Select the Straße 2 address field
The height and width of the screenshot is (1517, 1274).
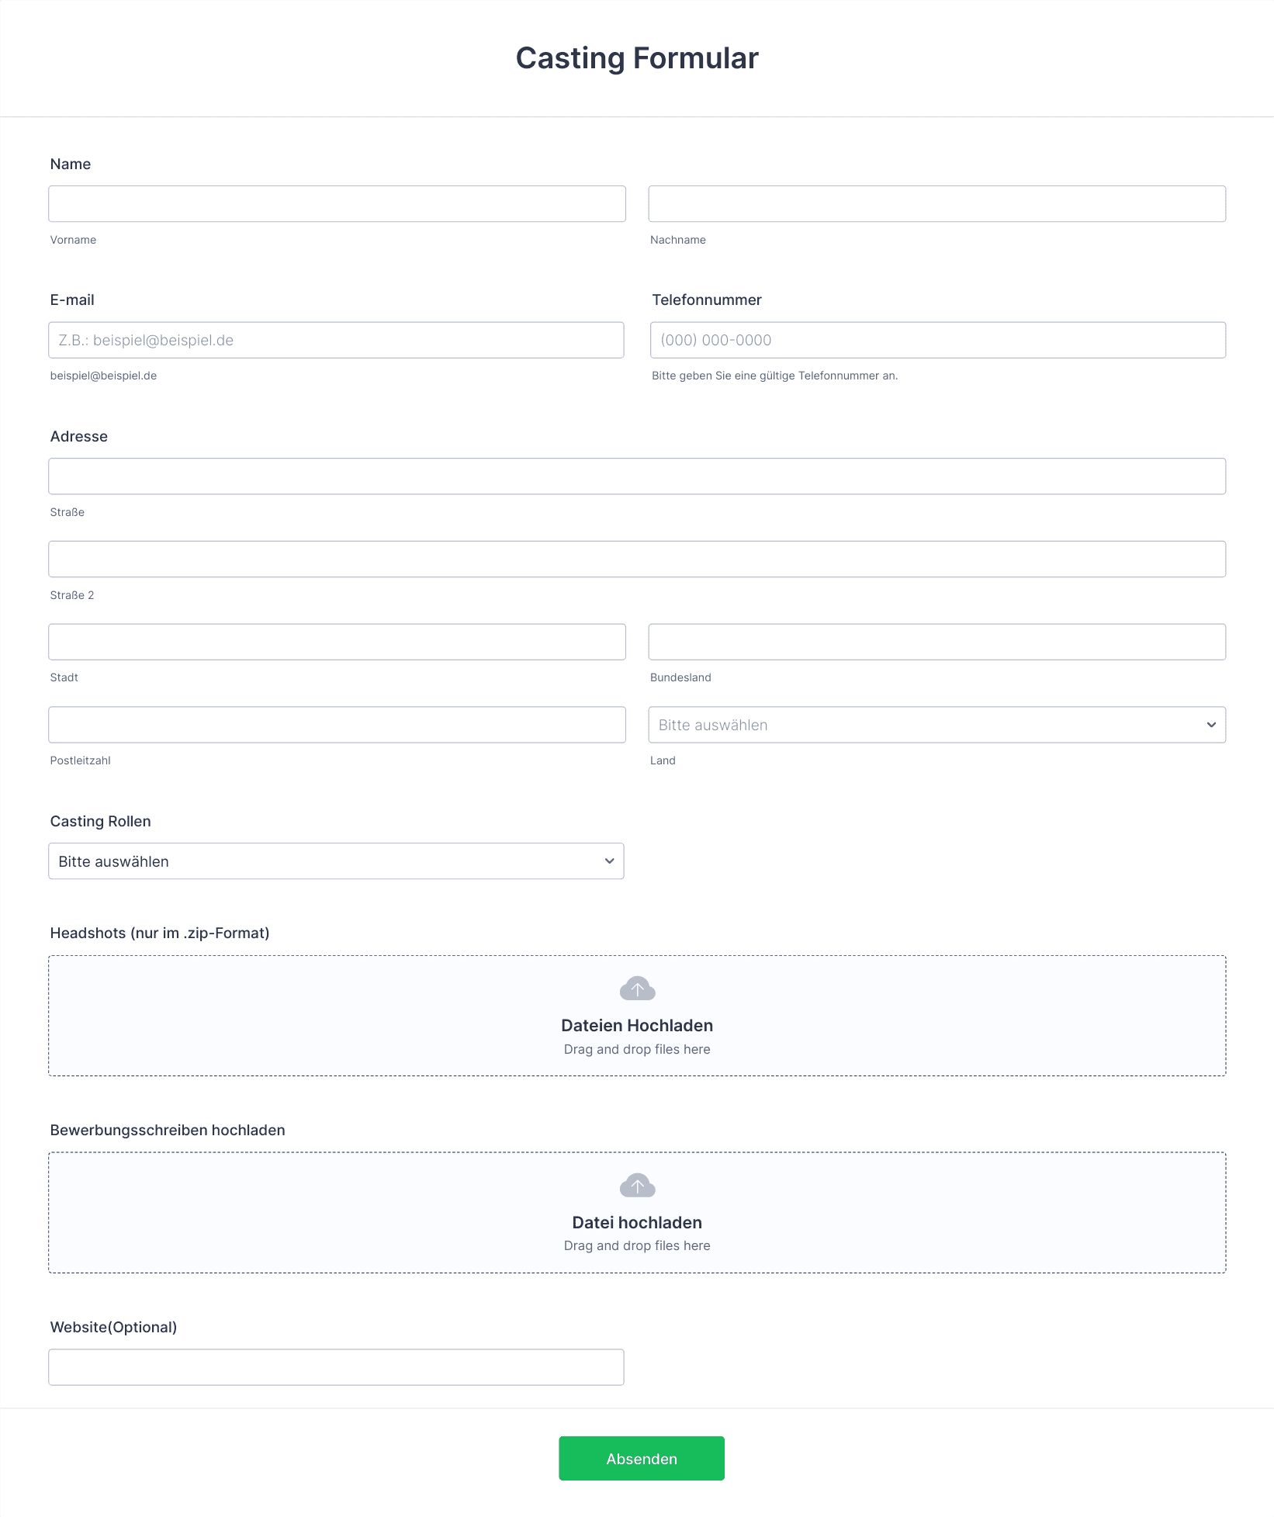point(637,559)
